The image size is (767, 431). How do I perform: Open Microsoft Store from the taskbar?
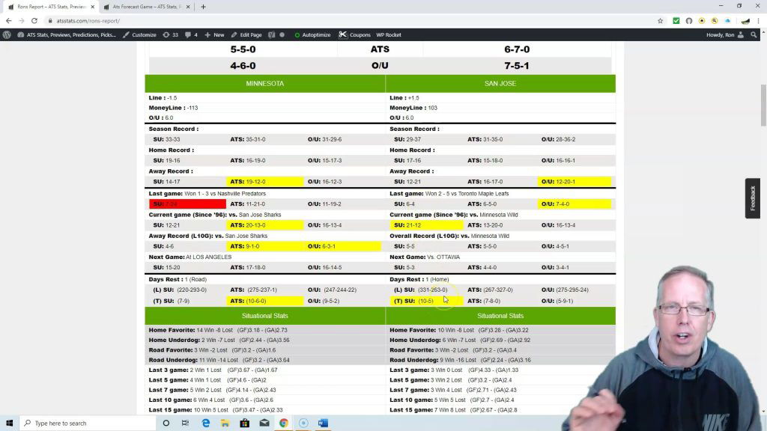pos(245,424)
